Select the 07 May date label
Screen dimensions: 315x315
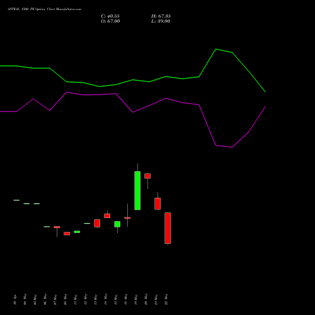[x=55, y=299]
